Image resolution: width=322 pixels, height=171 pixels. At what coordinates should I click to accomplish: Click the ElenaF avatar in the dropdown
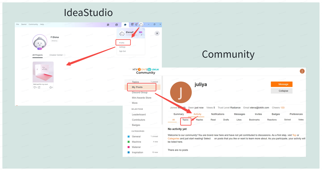122,33
